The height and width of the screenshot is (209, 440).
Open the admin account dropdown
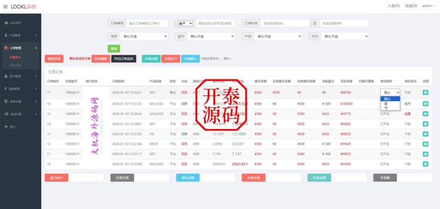tap(428, 6)
